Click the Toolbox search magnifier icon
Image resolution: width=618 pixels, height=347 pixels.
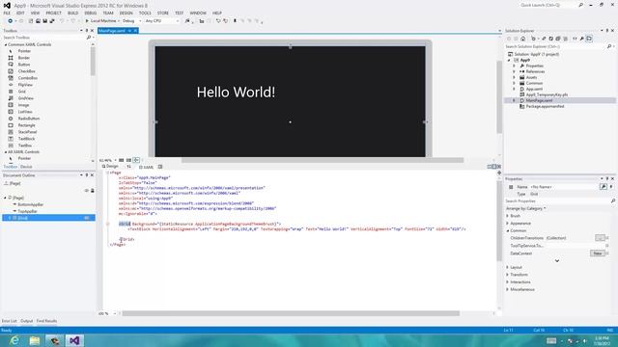(89, 38)
